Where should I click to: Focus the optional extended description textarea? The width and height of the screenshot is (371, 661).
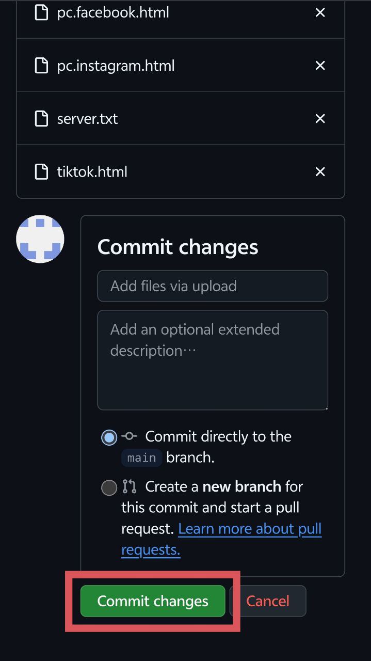[213, 360]
